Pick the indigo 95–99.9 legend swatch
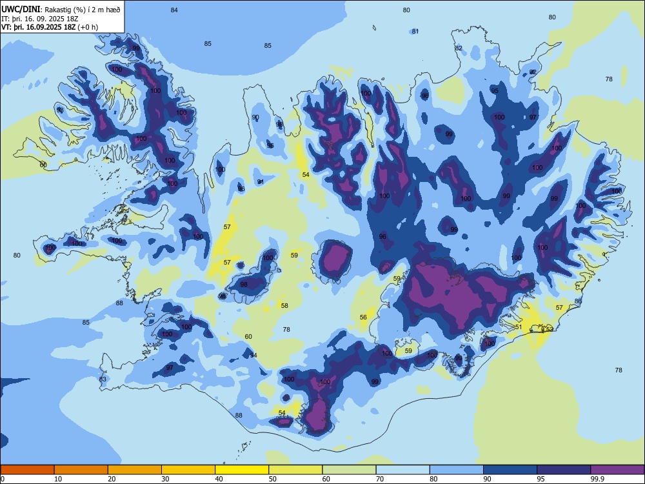645x484 pixels. click(x=564, y=470)
